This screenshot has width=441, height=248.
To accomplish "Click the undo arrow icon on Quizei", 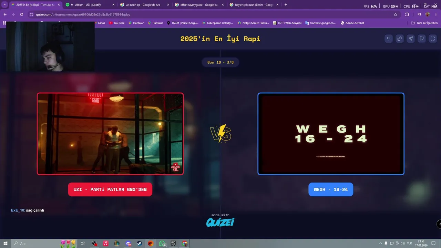I will [389, 39].
